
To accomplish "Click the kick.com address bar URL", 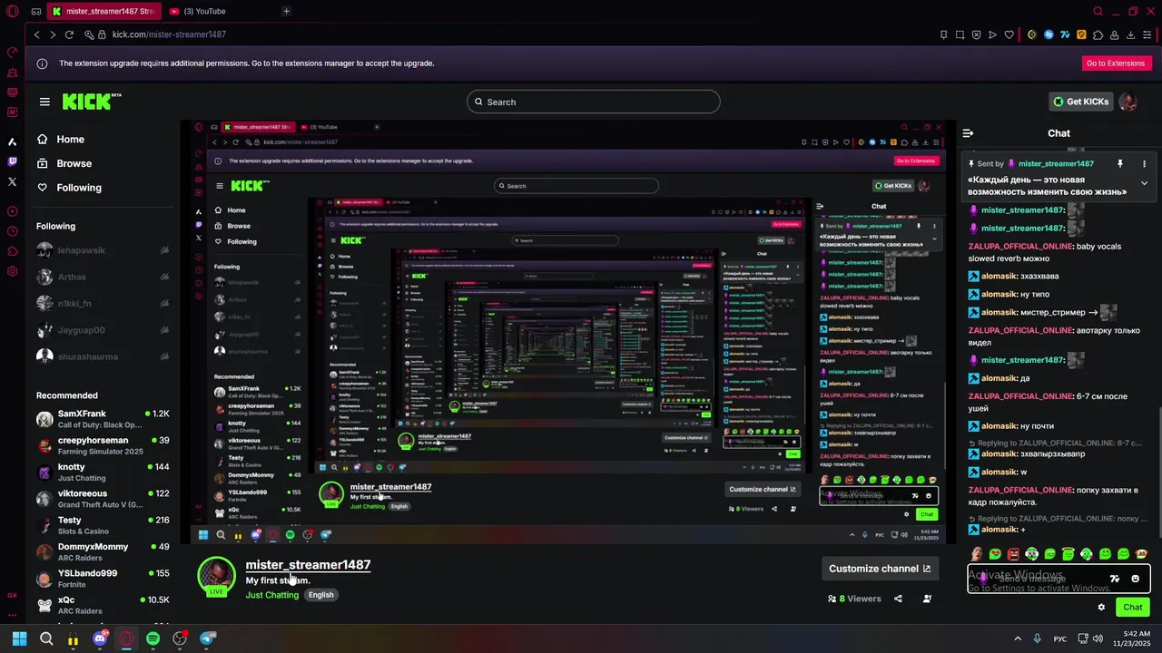I will pos(169,34).
